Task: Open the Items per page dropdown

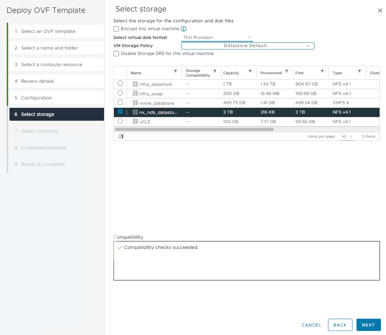Action: (x=347, y=137)
